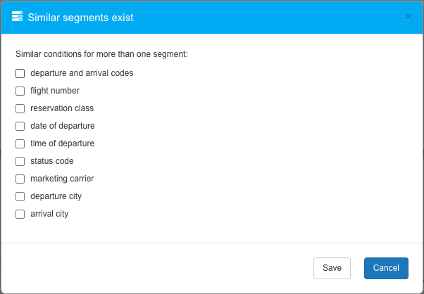The image size is (424, 294).
Task: Click the 'Similar segments exist' dialog title
Action: pyautogui.click(x=80, y=17)
